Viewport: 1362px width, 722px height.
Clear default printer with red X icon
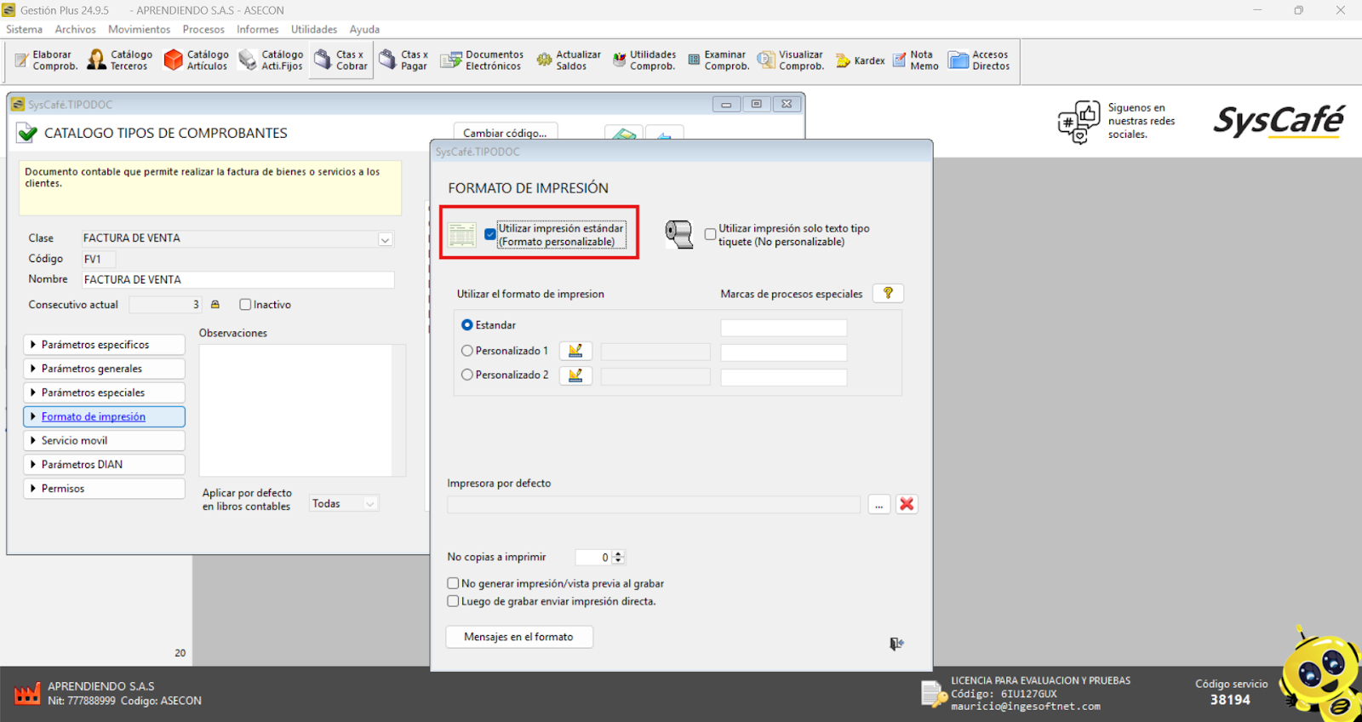(907, 504)
